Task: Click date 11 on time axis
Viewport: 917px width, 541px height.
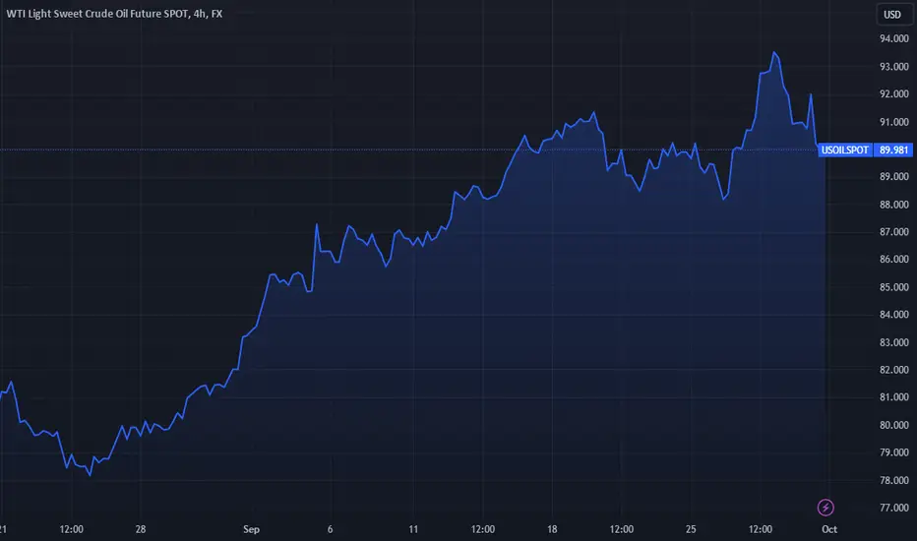Action: tap(413, 529)
